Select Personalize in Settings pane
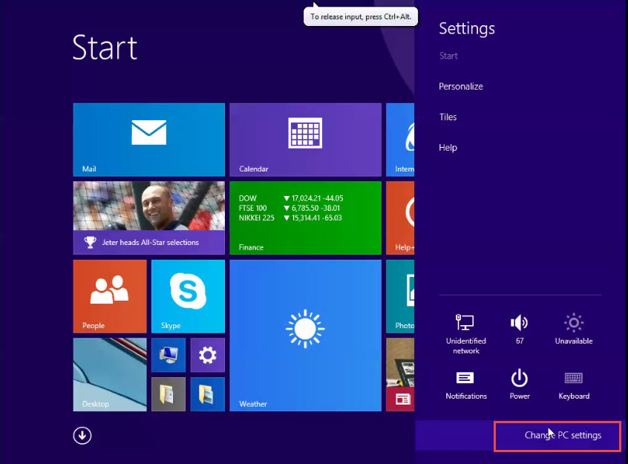Screen dimensions: 628x464 (x=461, y=87)
